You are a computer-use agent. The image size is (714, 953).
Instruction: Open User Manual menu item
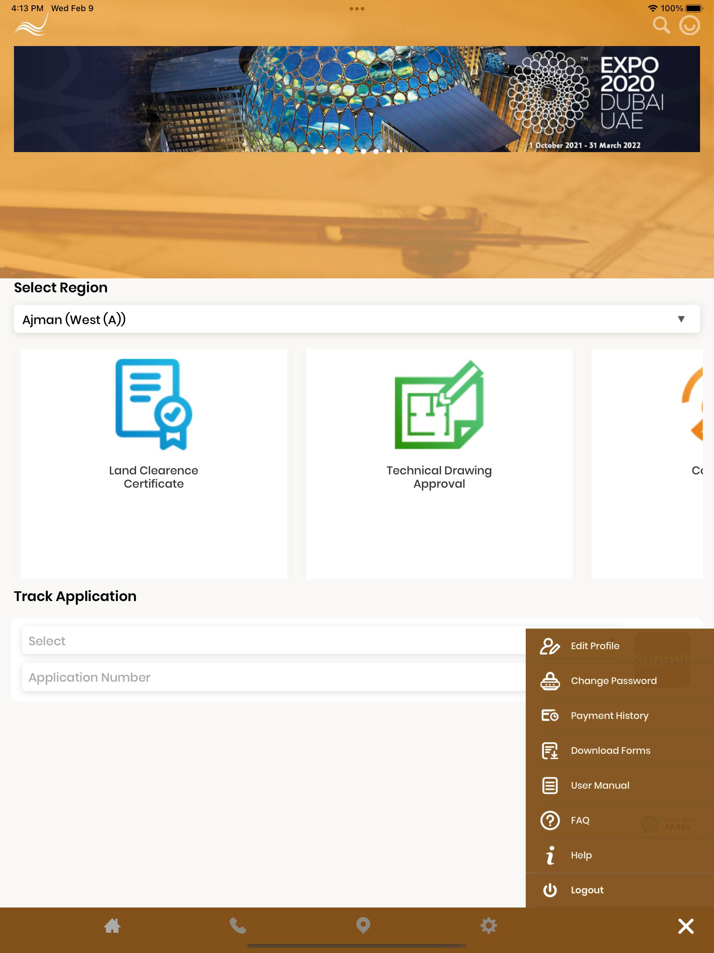click(x=620, y=786)
